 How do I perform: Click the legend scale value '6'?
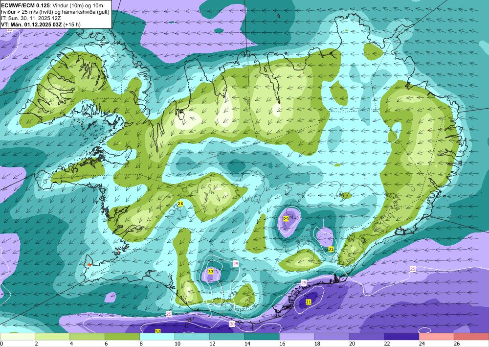tap(106, 344)
